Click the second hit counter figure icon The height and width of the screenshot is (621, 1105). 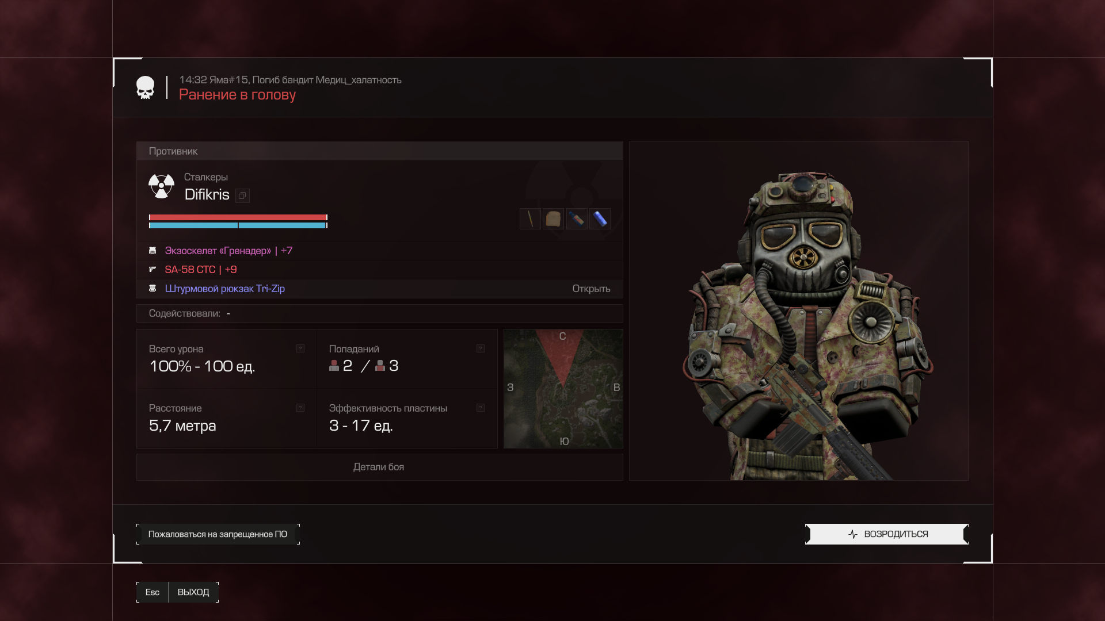tap(380, 366)
